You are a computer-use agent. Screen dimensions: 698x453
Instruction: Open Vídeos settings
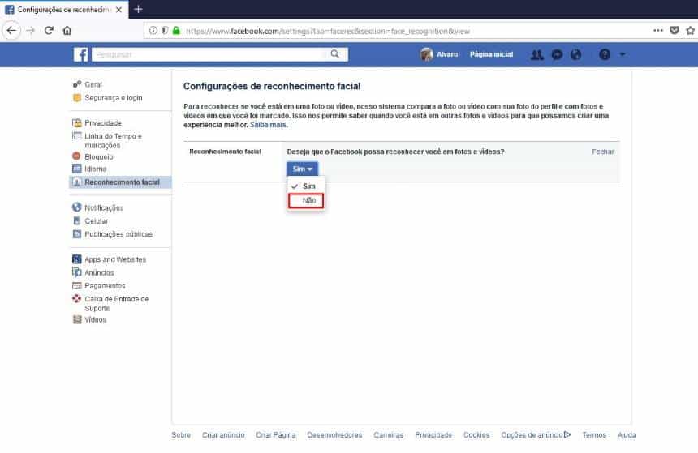tap(89, 319)
